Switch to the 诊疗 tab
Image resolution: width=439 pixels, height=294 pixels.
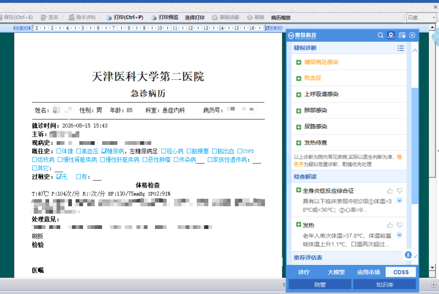pyautogui.click(x=304, y=272)
